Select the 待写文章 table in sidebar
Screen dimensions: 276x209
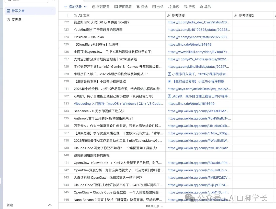click(x=18, y=11)
